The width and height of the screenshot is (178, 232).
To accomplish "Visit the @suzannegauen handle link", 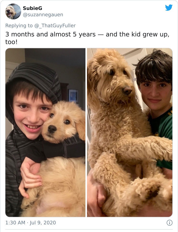I will 43,15.
